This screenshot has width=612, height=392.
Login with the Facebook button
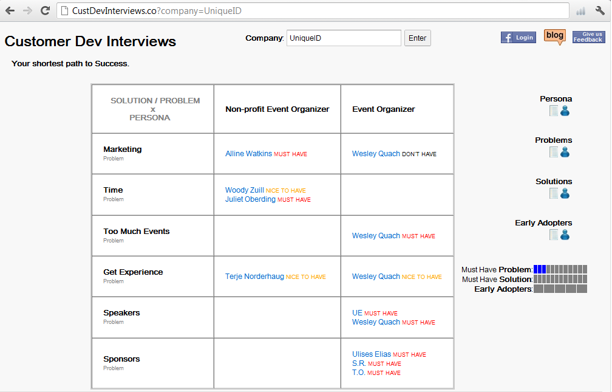[518, 37]
